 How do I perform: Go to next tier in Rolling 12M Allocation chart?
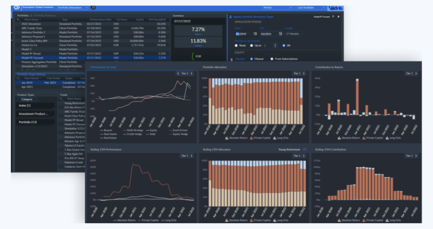point(304,156)
